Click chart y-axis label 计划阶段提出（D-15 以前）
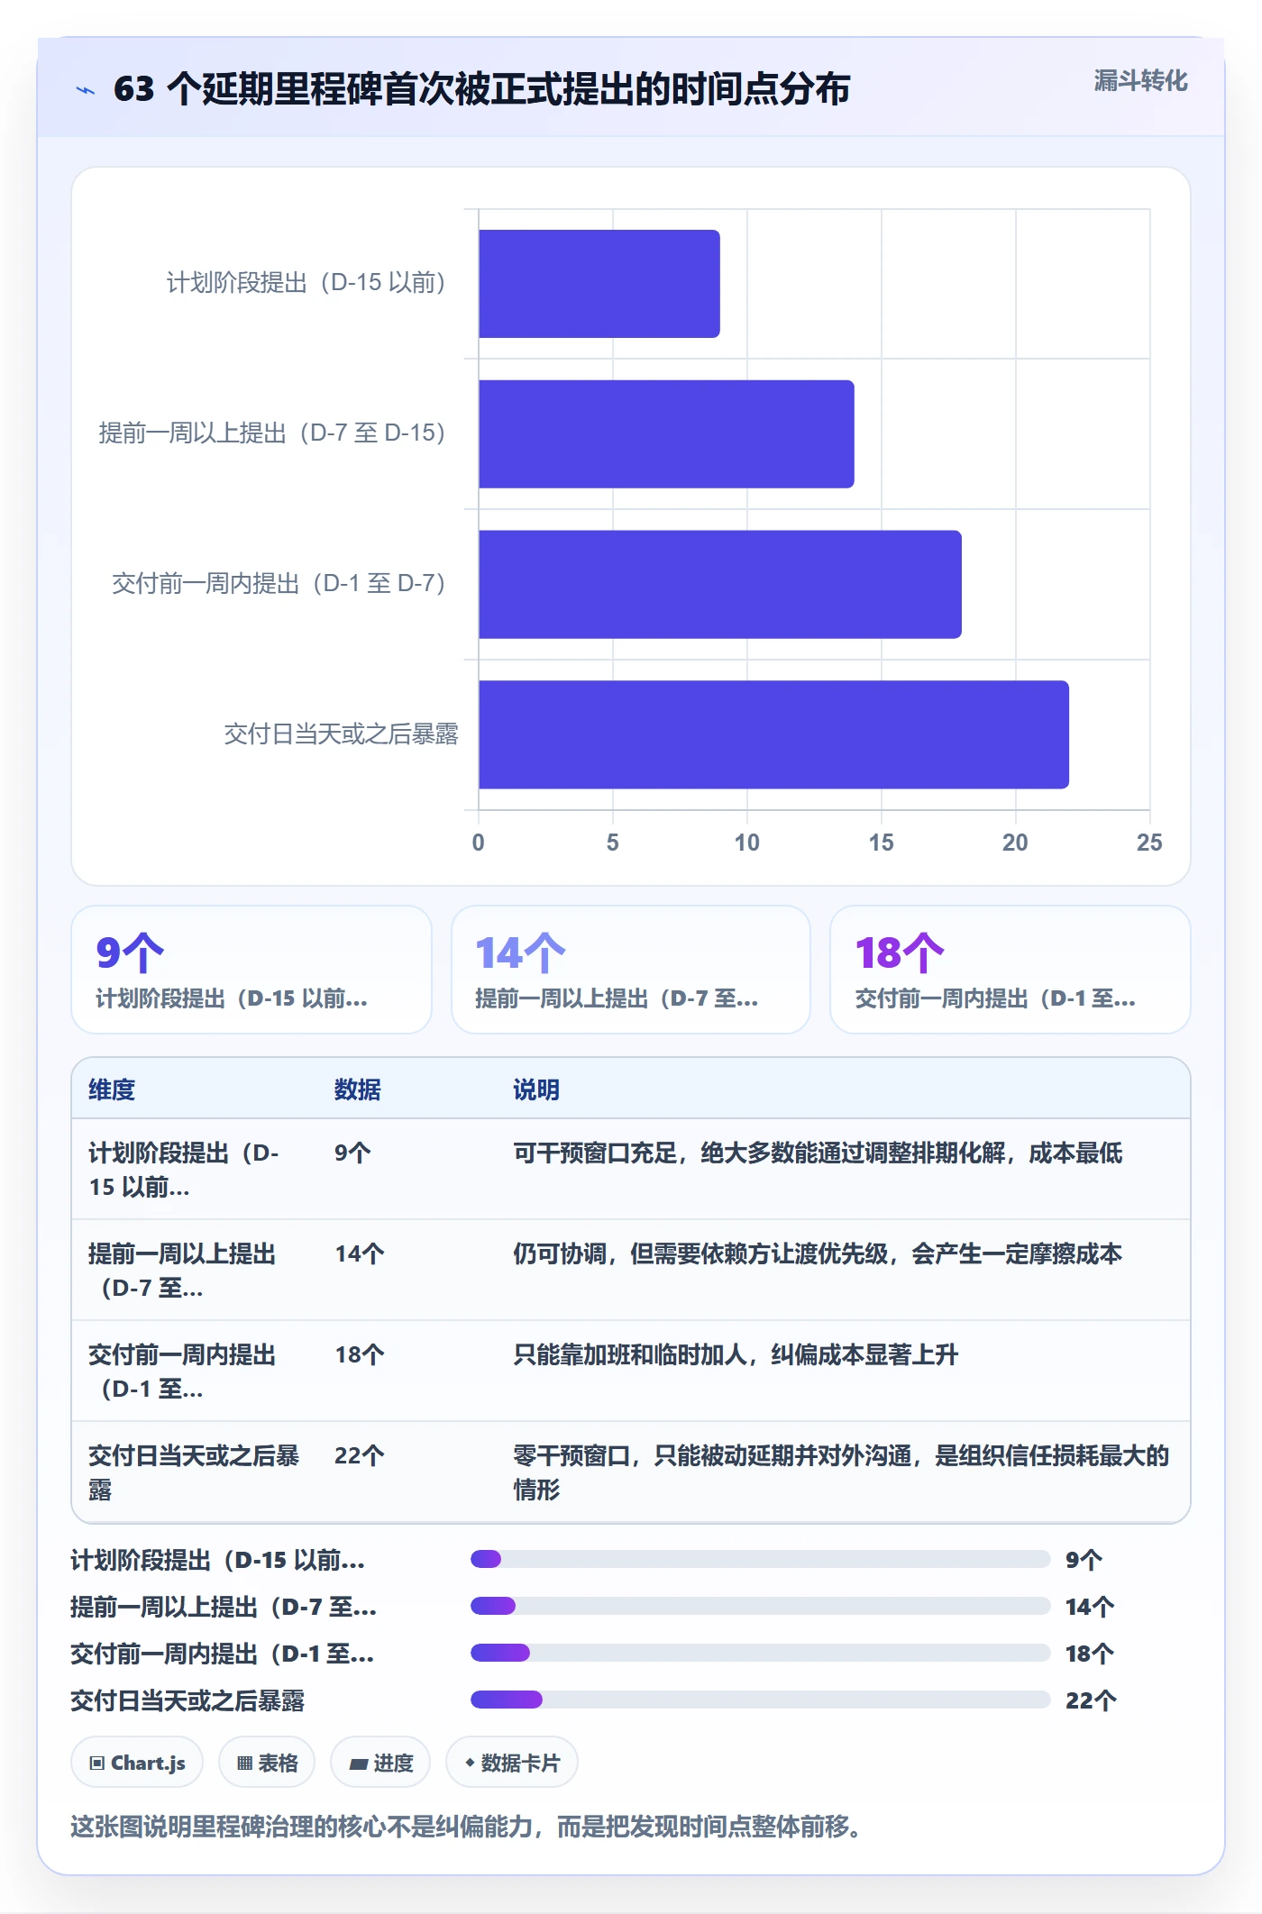 click(x=306, y=283)
